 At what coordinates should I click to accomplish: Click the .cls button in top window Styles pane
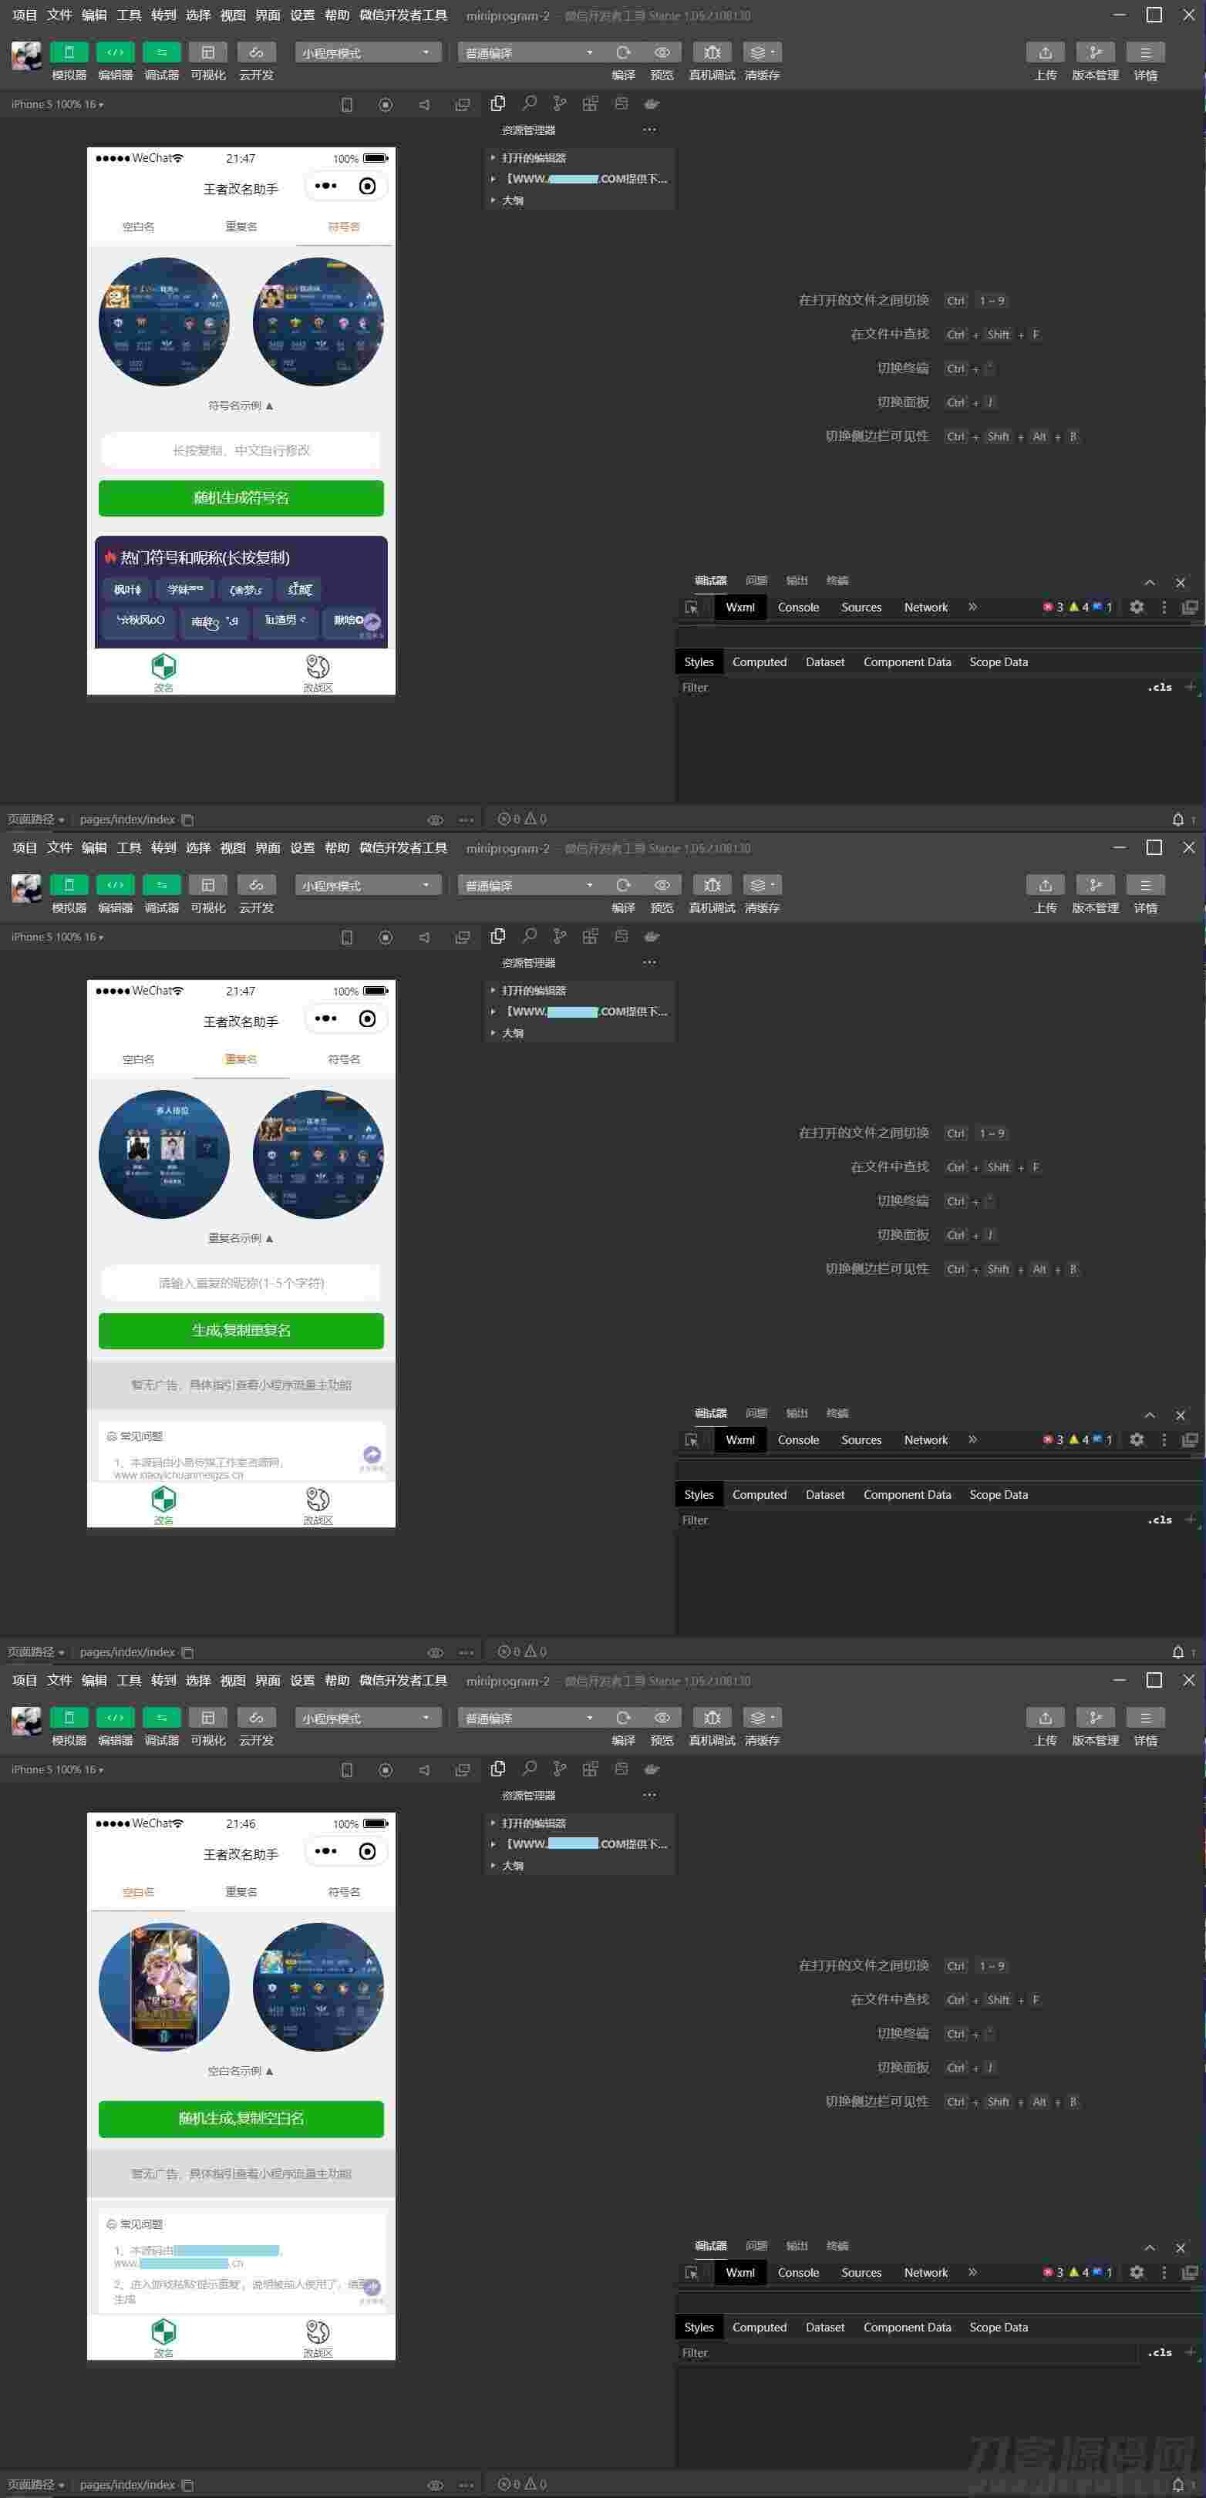point(1160,688)
